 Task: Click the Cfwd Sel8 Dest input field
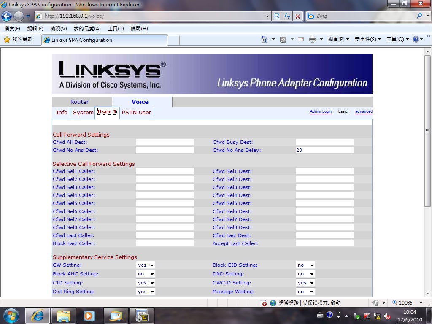pyautogui.click(x=324, y=227)
